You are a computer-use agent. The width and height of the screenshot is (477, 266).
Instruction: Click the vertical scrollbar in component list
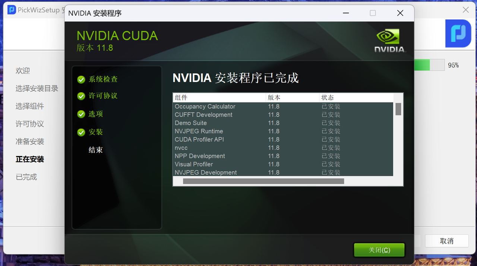pyautogui.click(x=398, y=109)
